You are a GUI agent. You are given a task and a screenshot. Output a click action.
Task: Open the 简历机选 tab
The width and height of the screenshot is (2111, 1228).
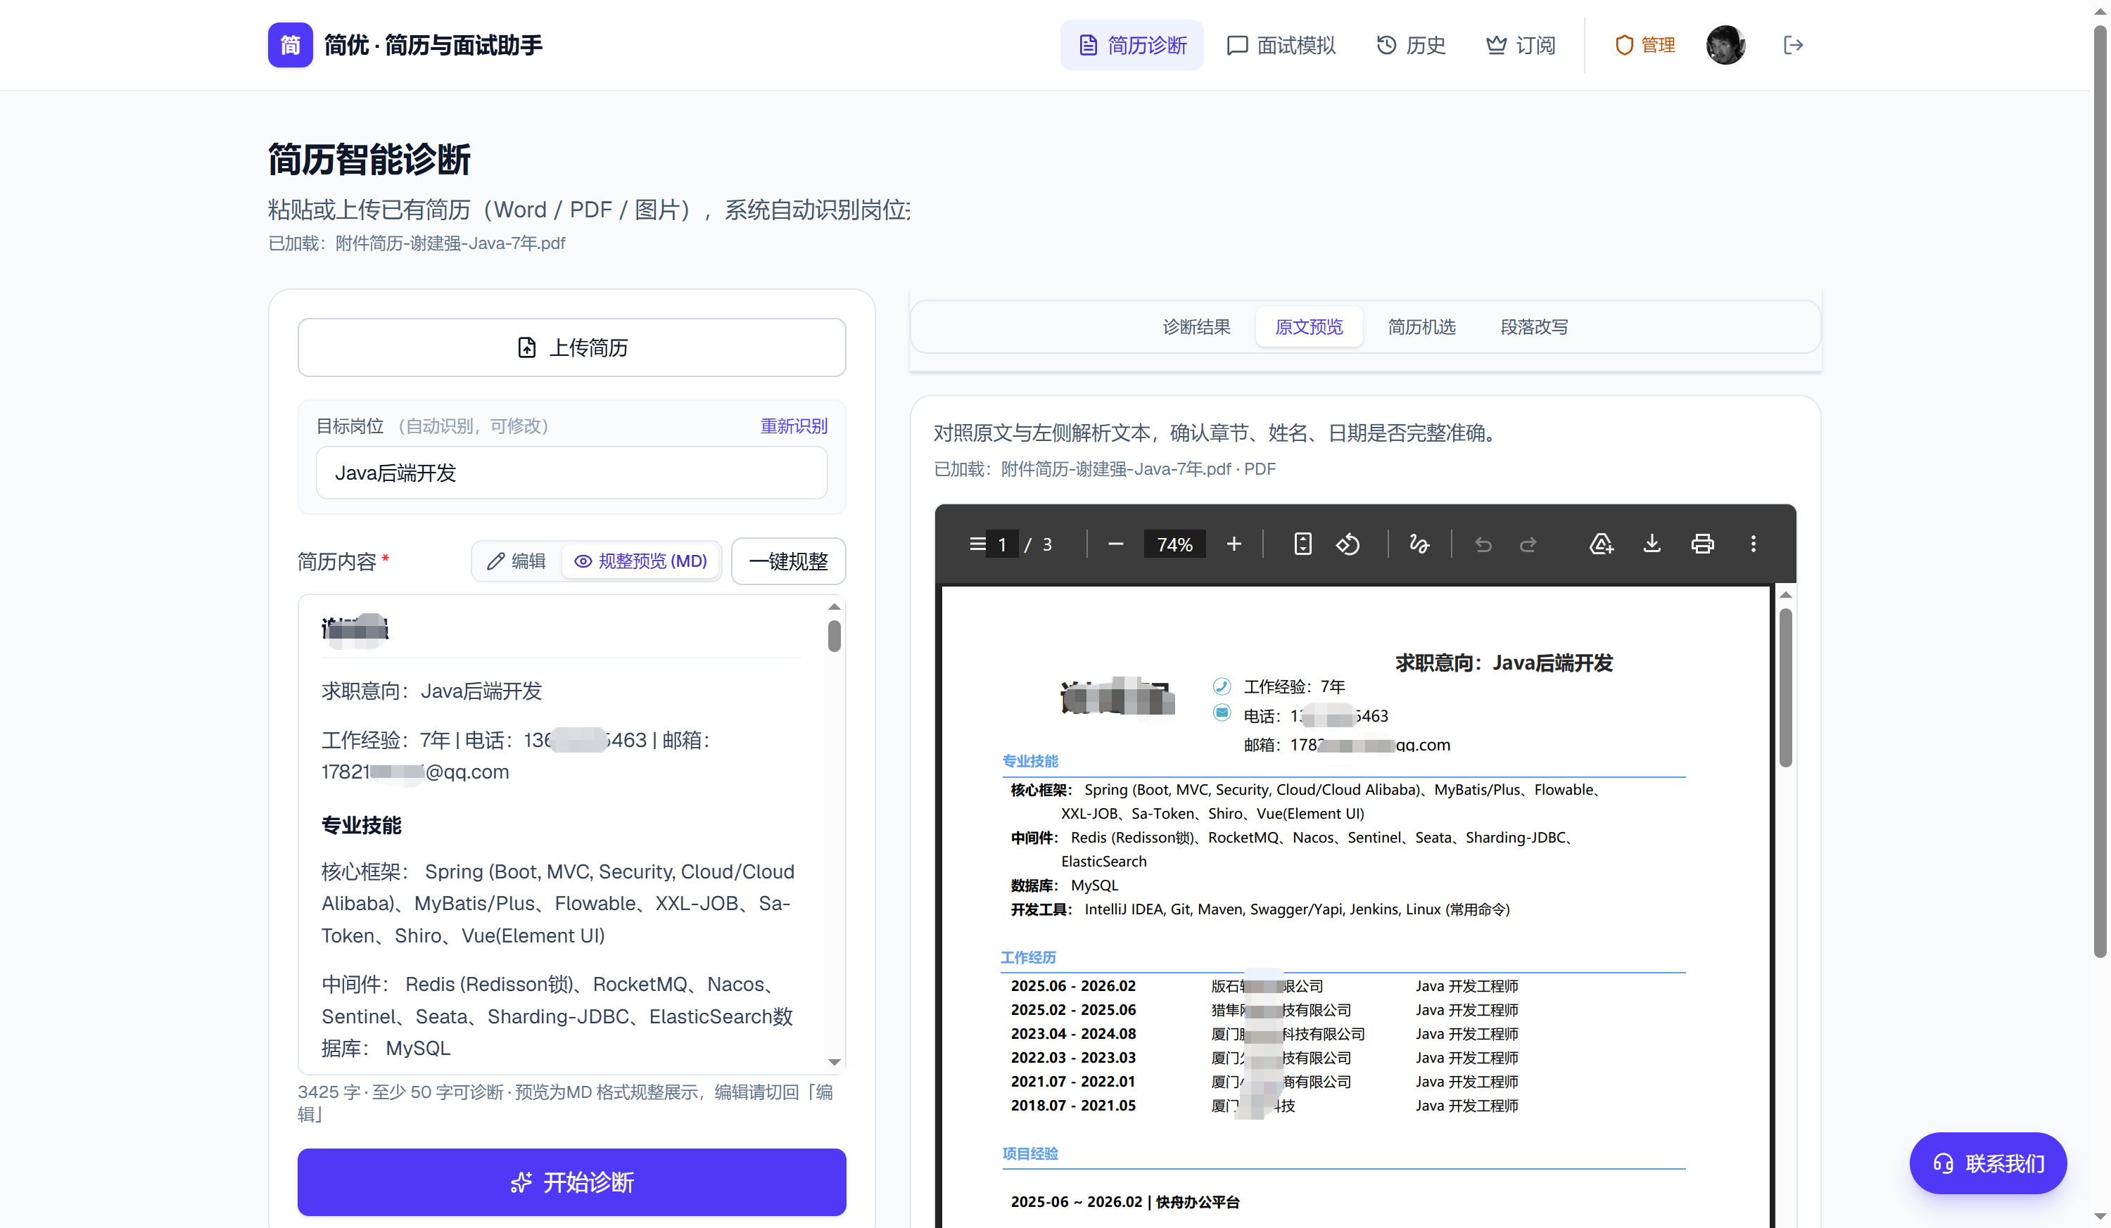(x=1421, y=326)
